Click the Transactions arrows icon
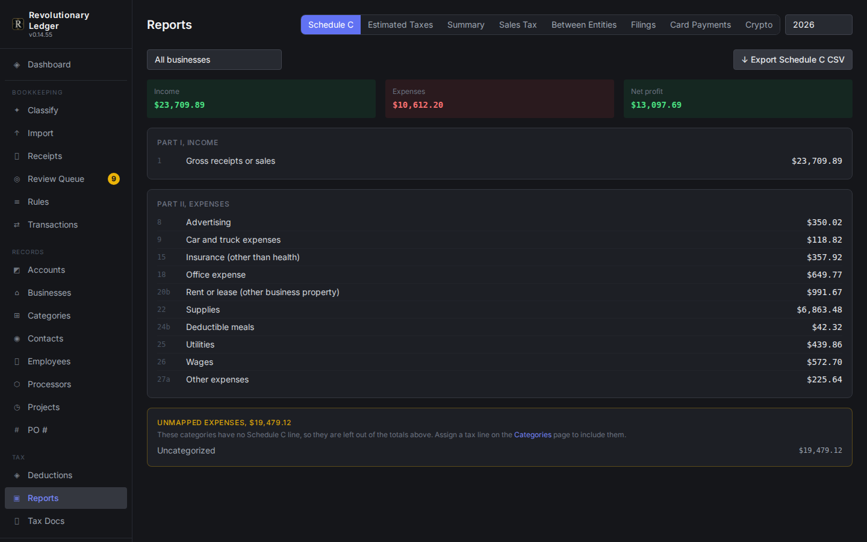This screenshot has height=542, width=867. click(17, 225)
